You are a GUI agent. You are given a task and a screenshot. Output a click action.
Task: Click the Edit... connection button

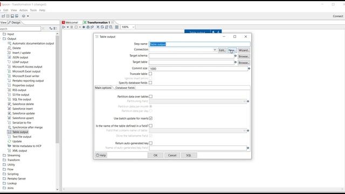(x=222, y=50)
